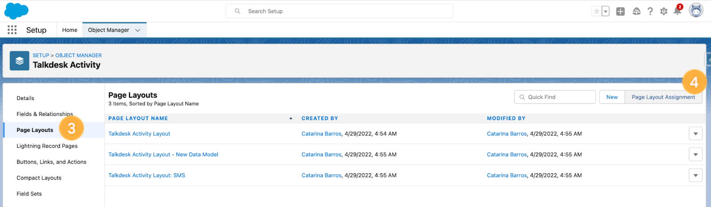Open Talkdesk Activity Layout - New Data Model
This screenshot has height=207, width=711.
163,155
